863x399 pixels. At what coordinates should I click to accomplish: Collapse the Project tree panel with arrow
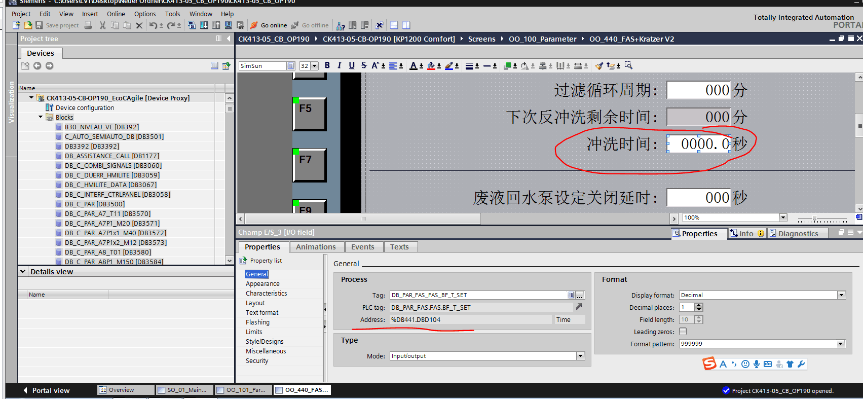(x=229, y=39)
